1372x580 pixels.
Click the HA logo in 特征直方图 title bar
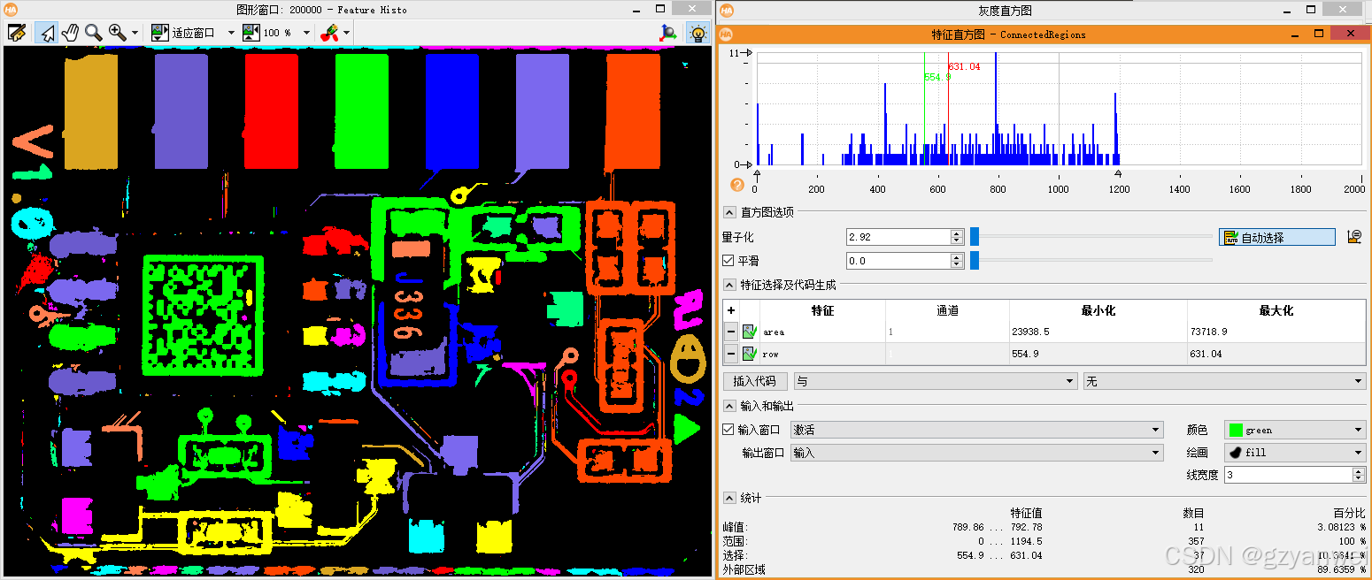pyautogui.click(x=726, y=34)
